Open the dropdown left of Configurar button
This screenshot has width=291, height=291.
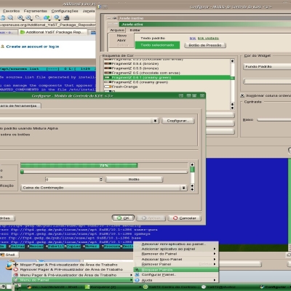(155, 121)
